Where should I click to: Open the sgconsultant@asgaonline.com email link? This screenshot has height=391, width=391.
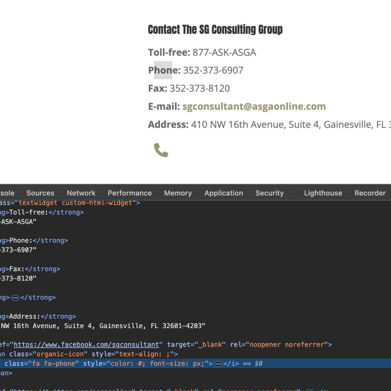click(254, 106)
